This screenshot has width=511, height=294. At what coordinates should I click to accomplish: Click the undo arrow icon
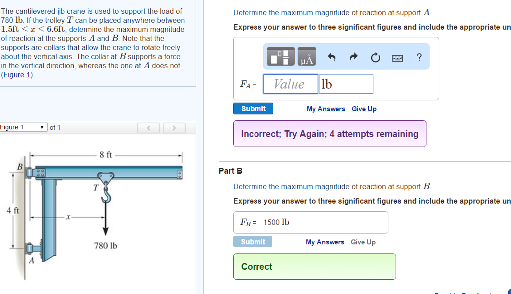[332, 58]
